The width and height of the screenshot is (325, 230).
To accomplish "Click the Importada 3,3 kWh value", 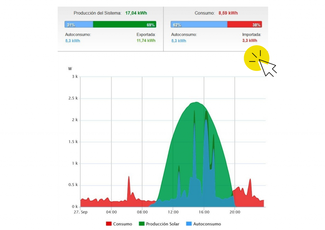I will (x=249, y=41).
